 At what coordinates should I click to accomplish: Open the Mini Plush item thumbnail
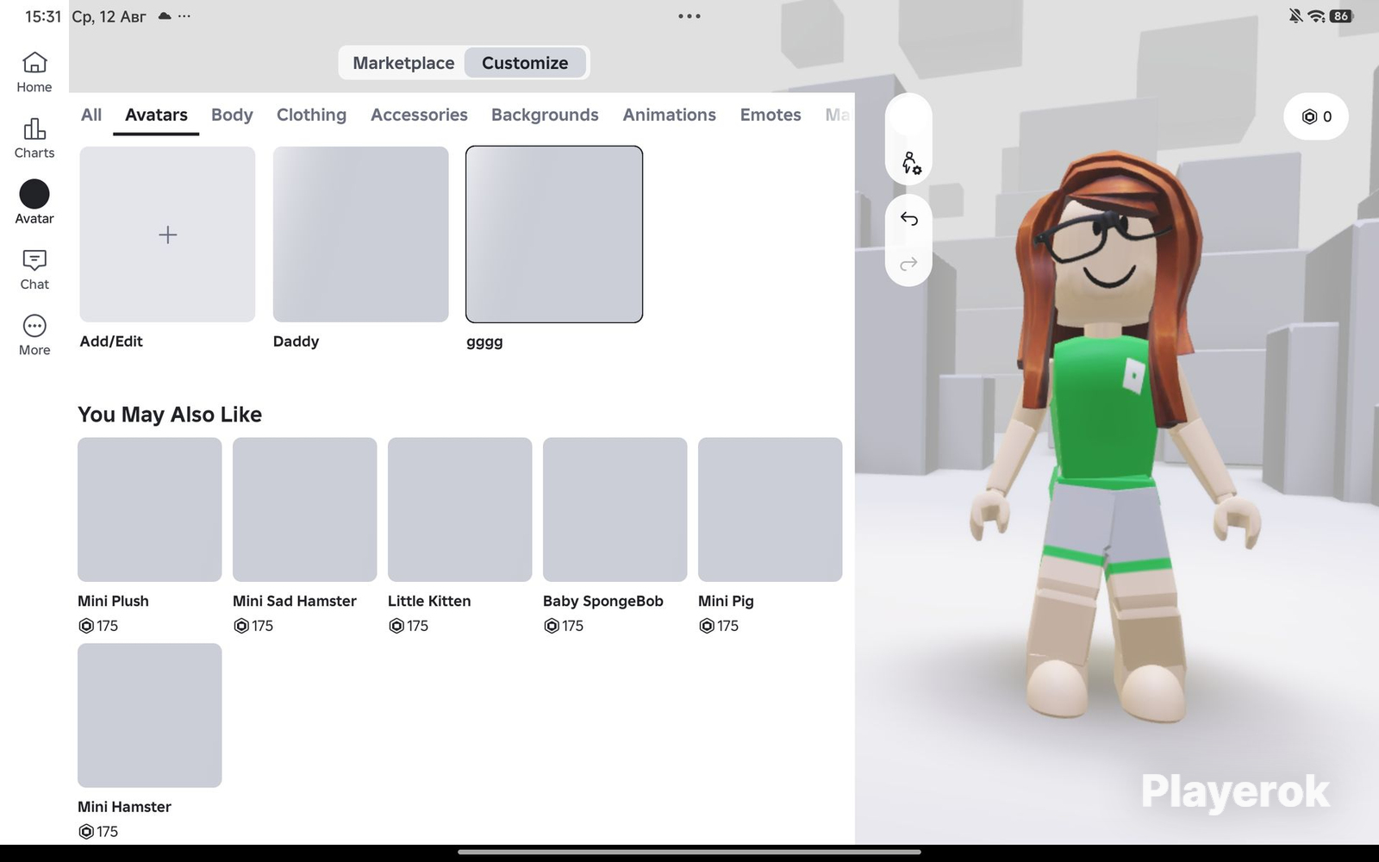(150, 509)
